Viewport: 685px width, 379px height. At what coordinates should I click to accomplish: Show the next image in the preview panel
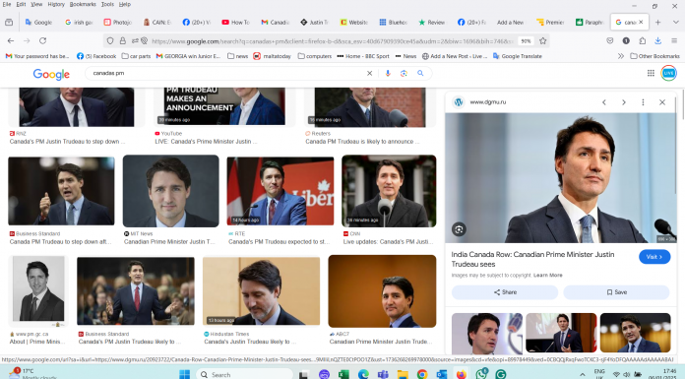pyautogui.click(x=623, y=101)
